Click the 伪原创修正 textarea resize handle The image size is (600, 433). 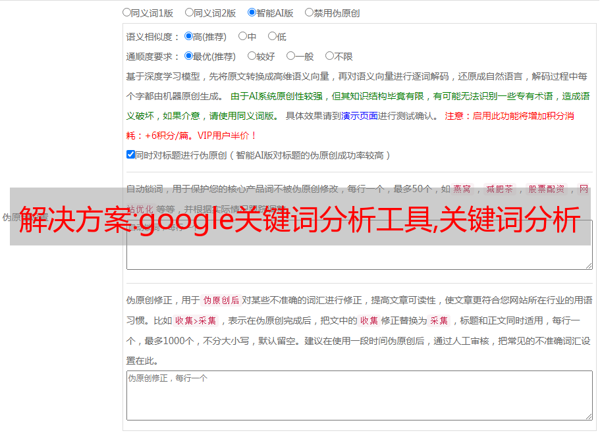click(589, 417)
